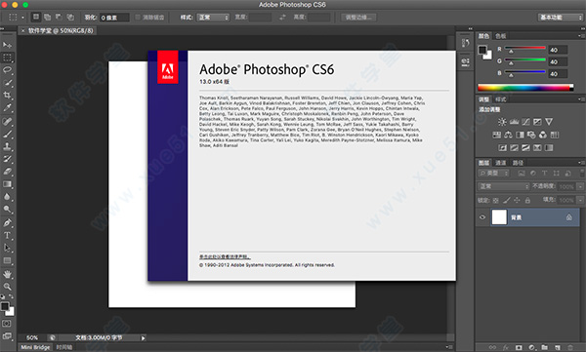Open the Mini Bridge tab
This screenshot has width=586, height=352.
[35, 347]
